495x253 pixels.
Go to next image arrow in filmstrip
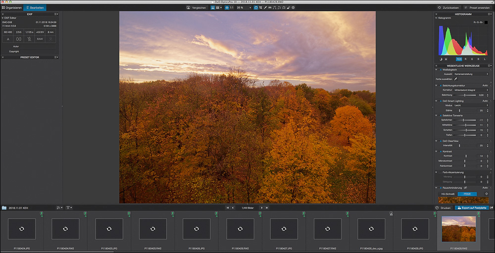click(x=262, y=207)
